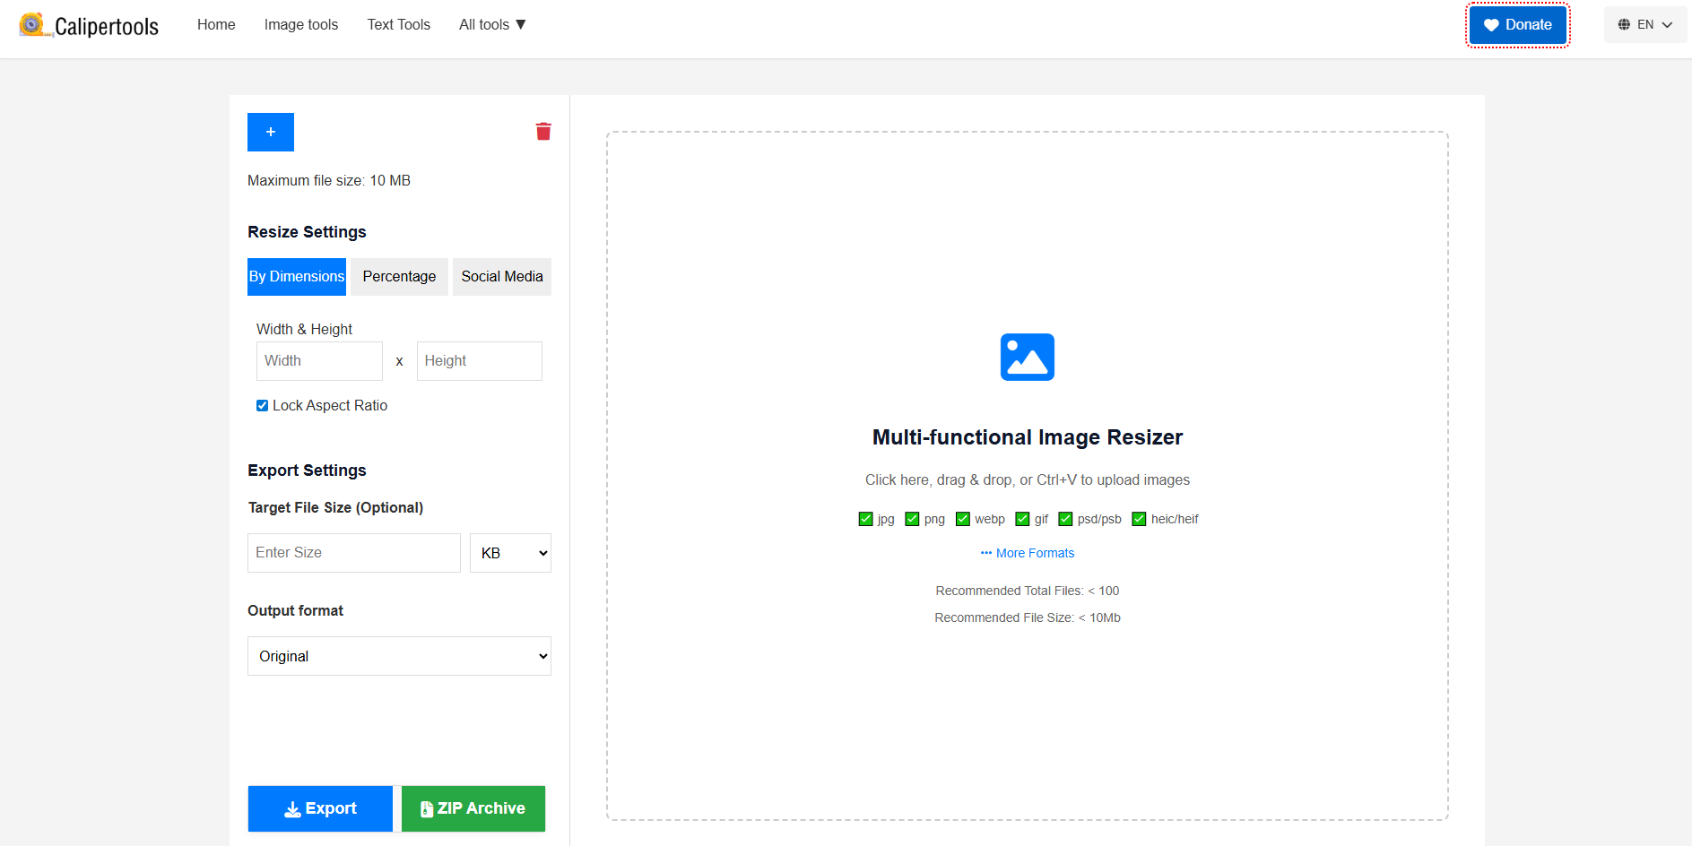Open the KB size unit dropdown
The image size is (1692, 846).
click(511, 553)
